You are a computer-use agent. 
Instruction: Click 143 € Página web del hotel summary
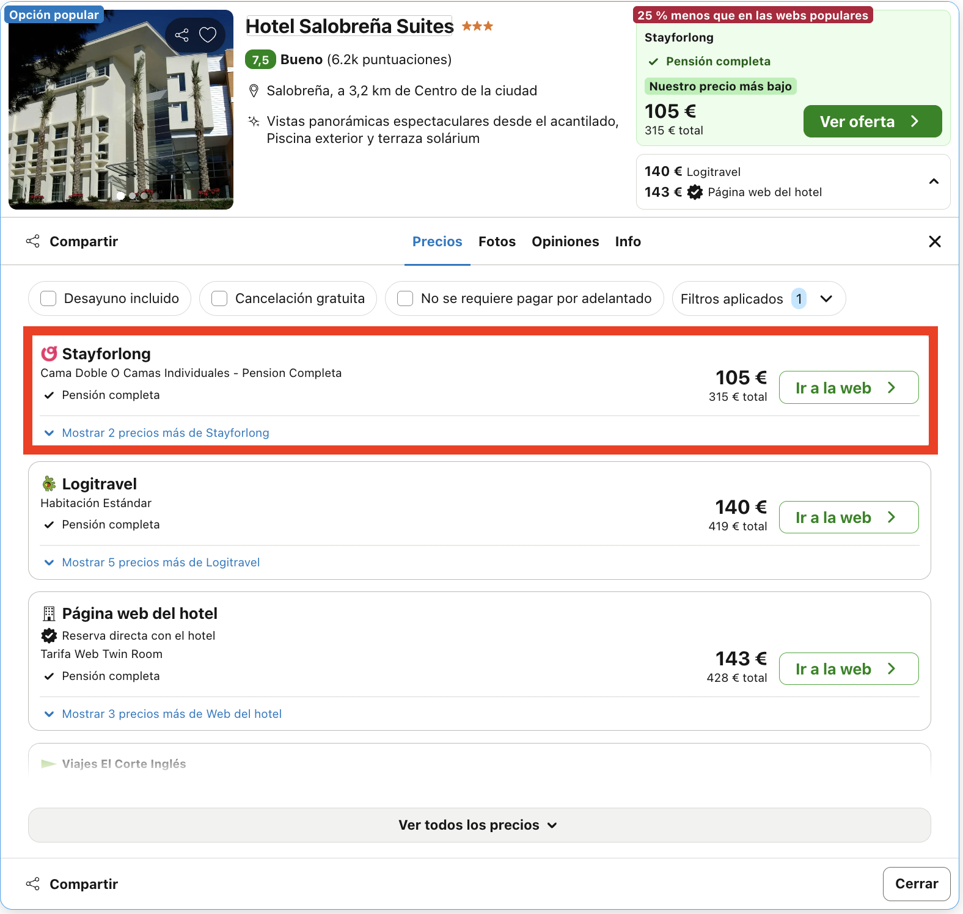tap(733, 192)
